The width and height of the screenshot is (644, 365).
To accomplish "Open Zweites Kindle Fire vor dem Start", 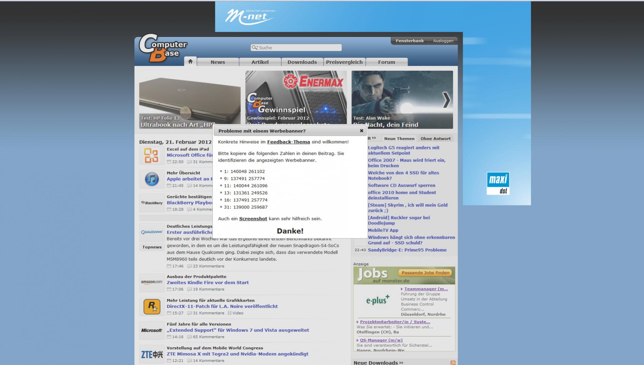I will pos(208,283).
